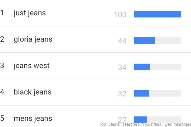Select the interest bar beside jeans west
The width and height of the screenshot is (191, 127).
[157, 67]
